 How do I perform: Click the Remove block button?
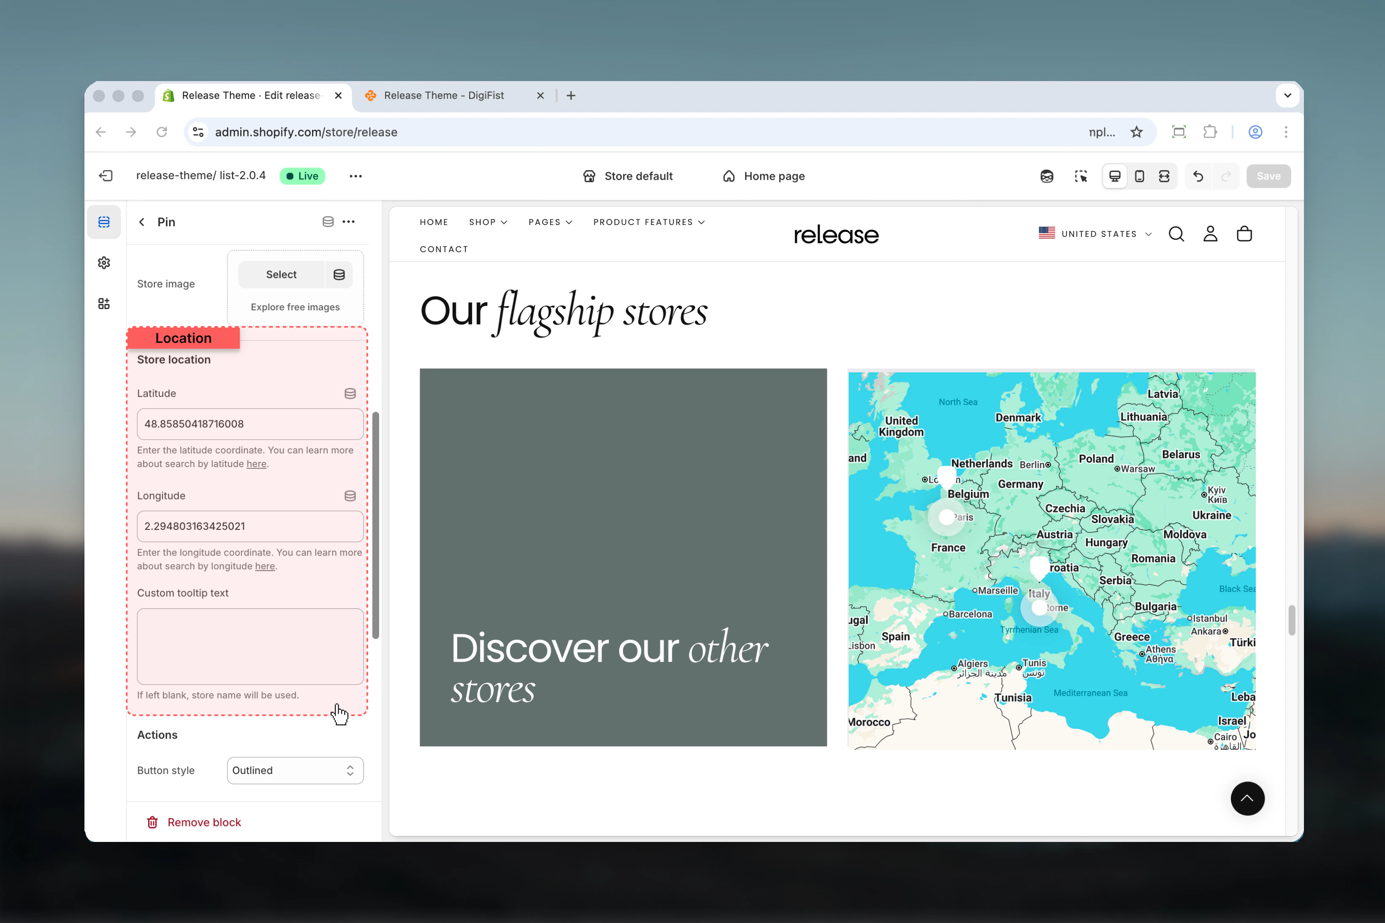pos(194,822)
